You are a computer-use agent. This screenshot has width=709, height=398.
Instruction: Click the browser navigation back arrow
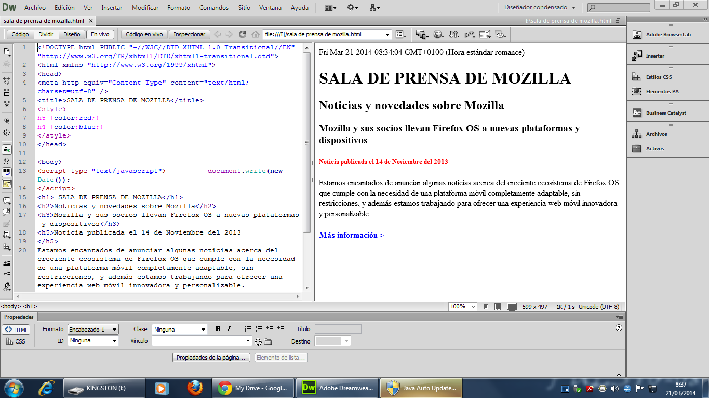coord(218,34)
